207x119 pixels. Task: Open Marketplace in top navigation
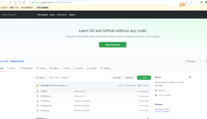(x=62, y=15)
